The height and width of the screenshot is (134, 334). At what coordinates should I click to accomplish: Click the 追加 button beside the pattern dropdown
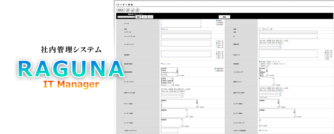pos(139,17)
